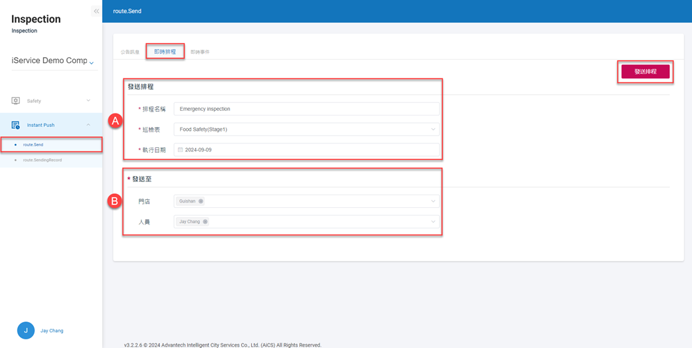Click the Guishan store tag
The image size is (692, 348).
click(x=191, y=201)
